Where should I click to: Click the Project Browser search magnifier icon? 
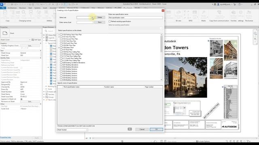(x=46, y=31)
